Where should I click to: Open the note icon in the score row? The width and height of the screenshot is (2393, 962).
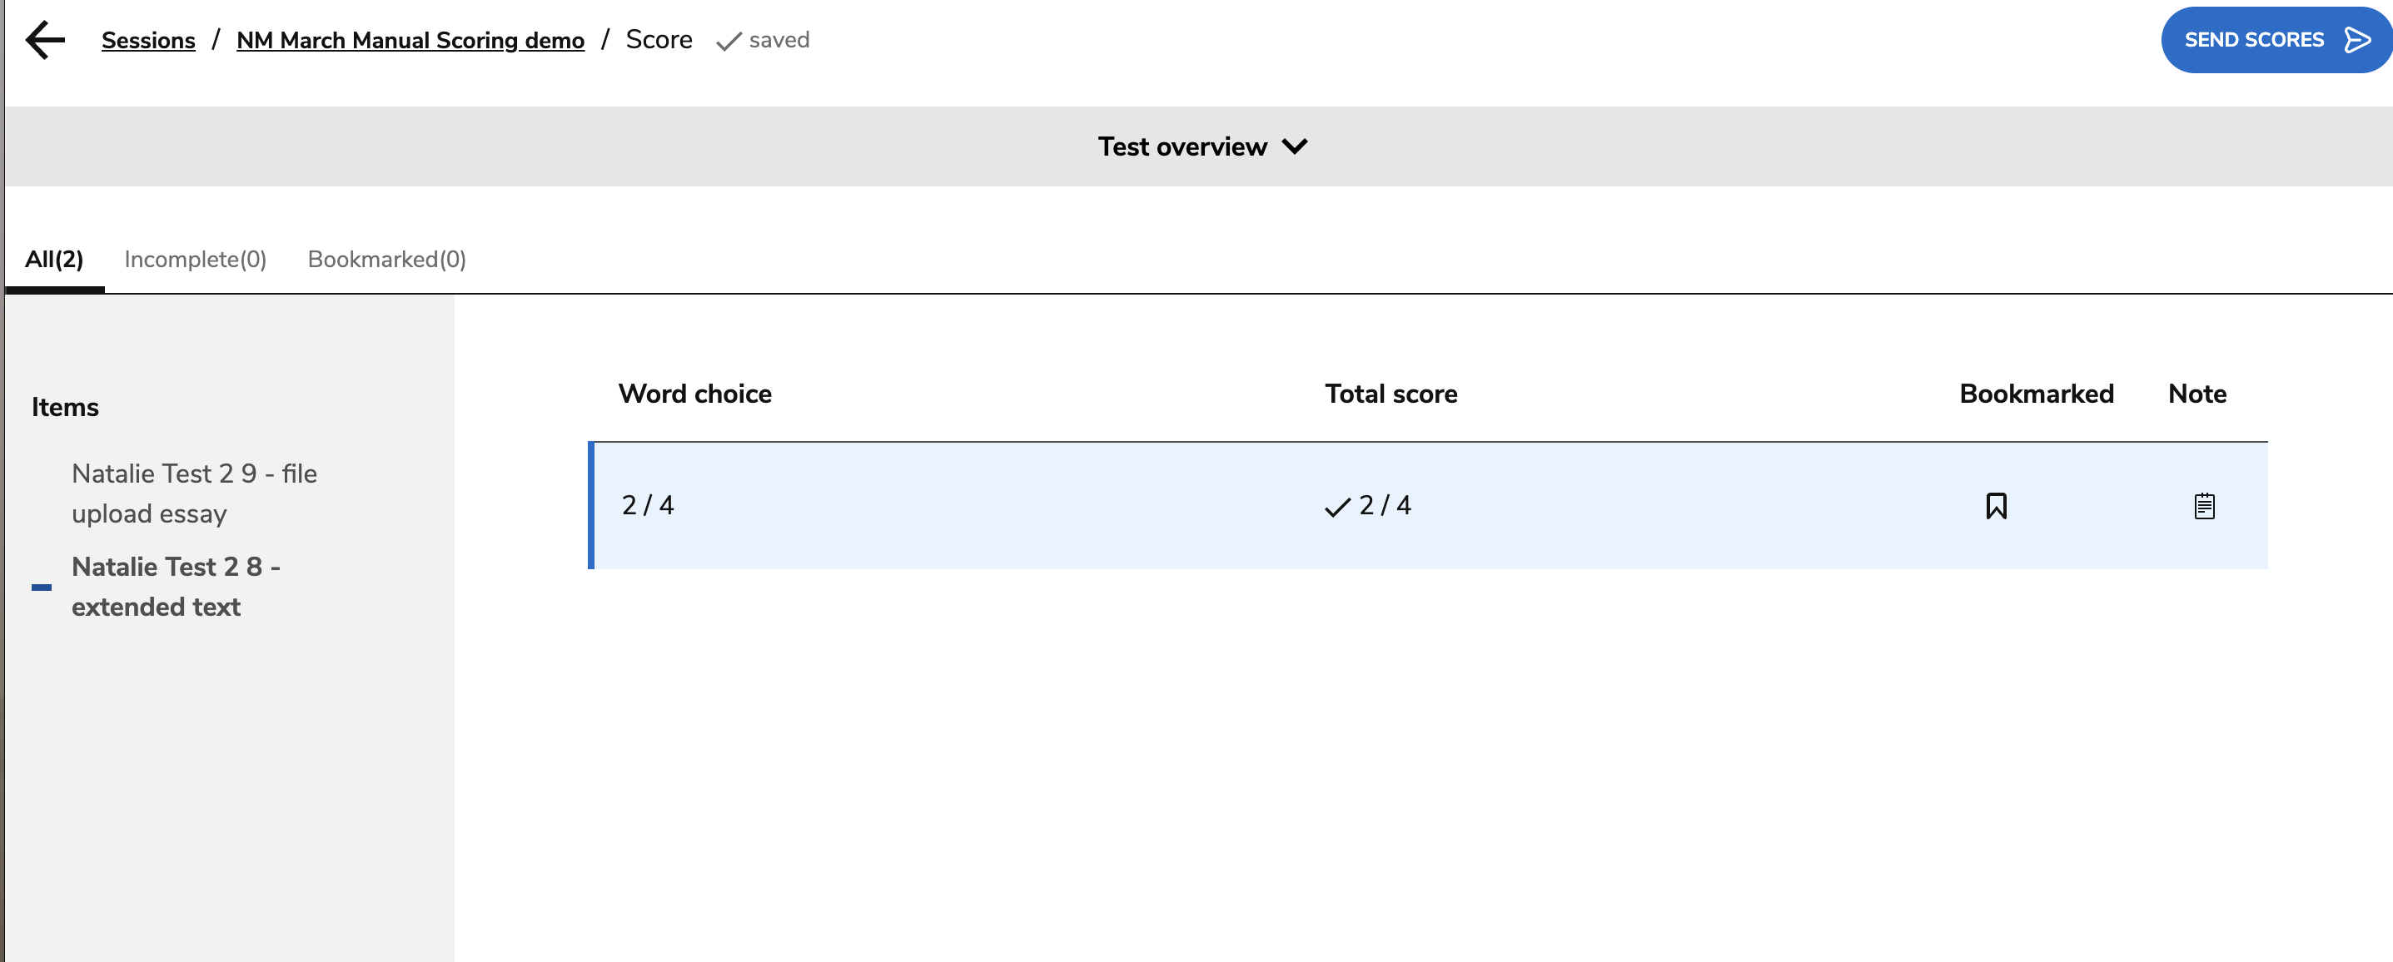pos(2203,506)
